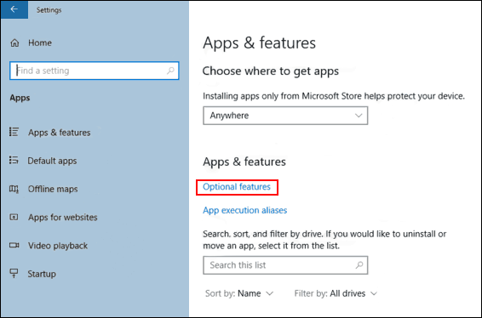Click the Video playback camera icon
This screenshot has width=482, height=318.
[14, 245]
